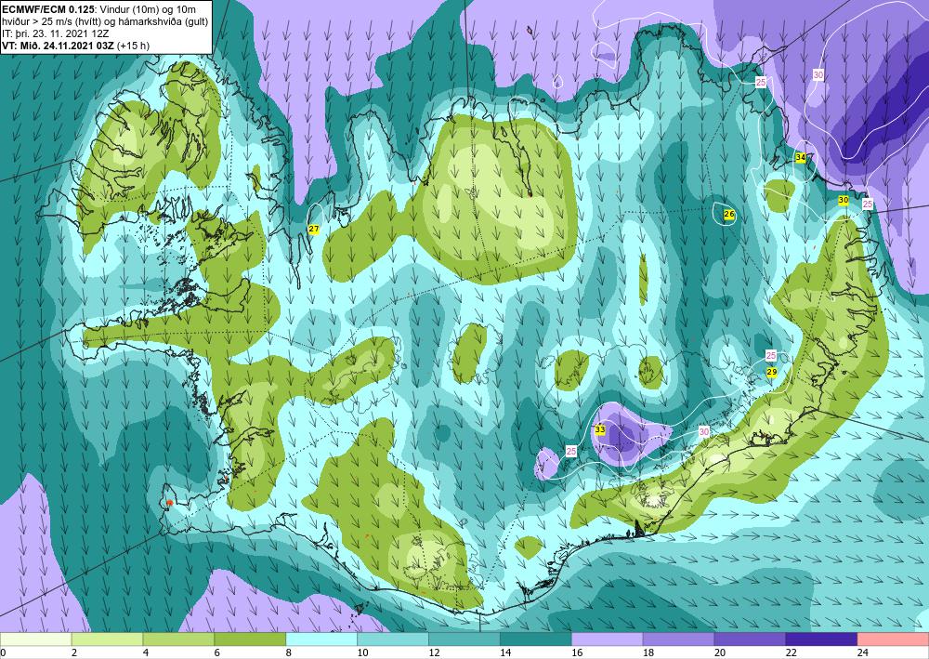
Task: Click the legend tick label 12
Action: [x=434, y=653]
